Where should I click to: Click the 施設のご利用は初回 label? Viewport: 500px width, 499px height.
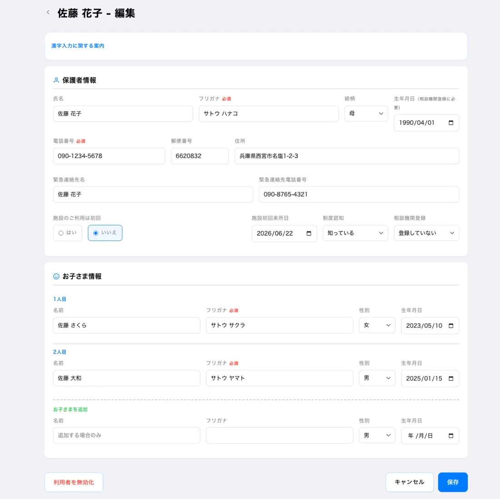click(77, 218)
